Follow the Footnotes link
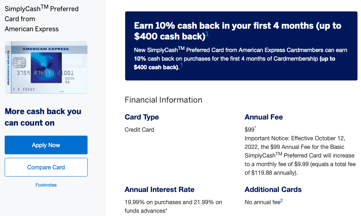The image size is (361, 216). (46, 185)
